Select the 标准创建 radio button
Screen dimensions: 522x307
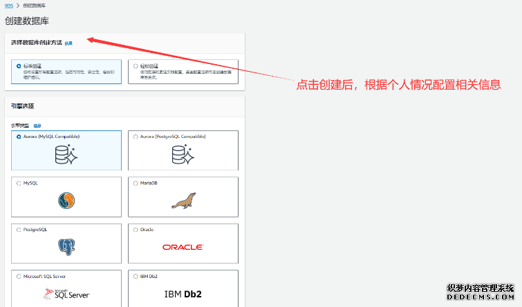(18, 66)
